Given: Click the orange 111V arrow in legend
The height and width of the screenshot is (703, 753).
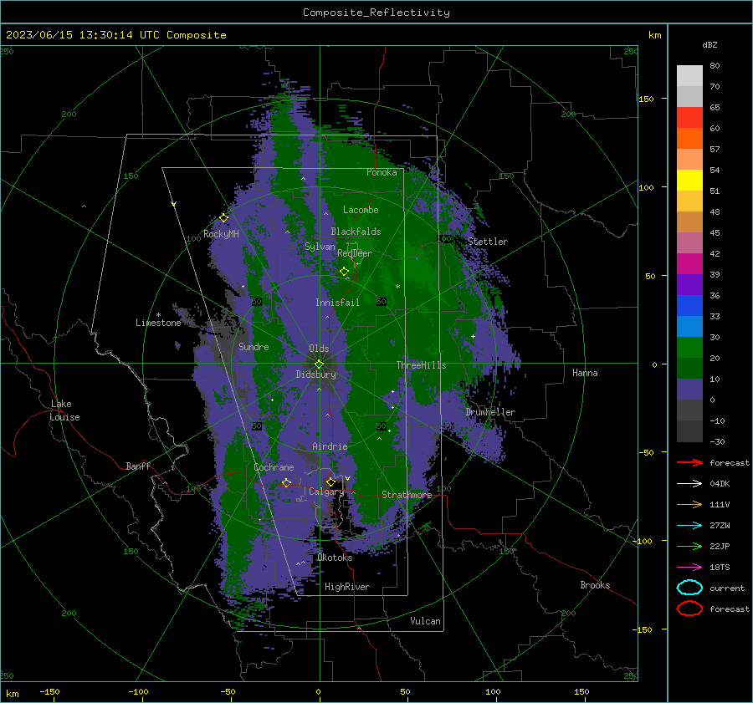Looking at the screenshot, I should (x=689, y=504).
